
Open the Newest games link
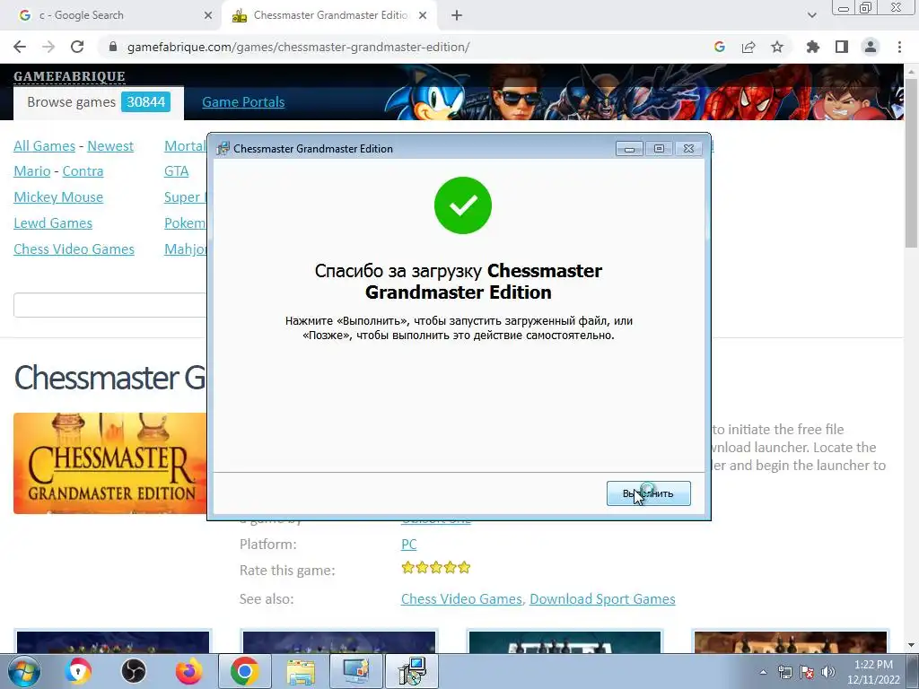[x=110, y=146]
